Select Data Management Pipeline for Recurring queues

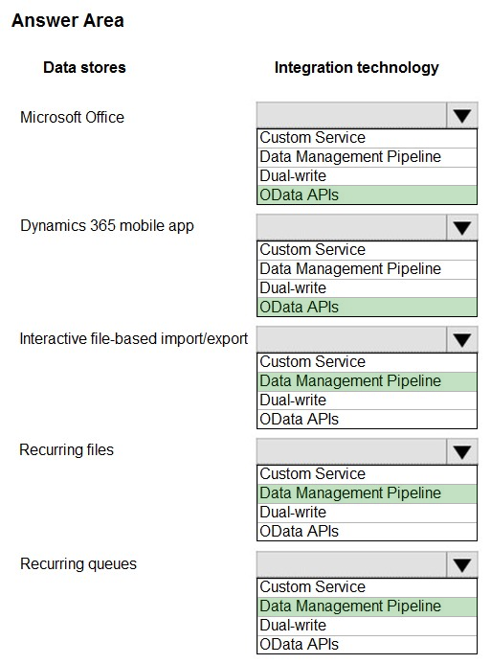pos(368,606)
